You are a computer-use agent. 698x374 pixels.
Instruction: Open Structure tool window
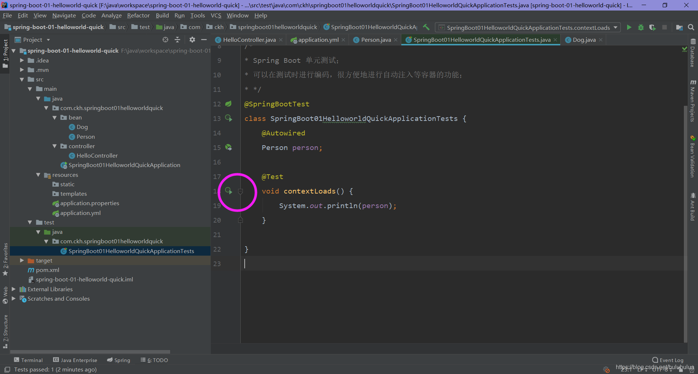(x=5, y=331)
